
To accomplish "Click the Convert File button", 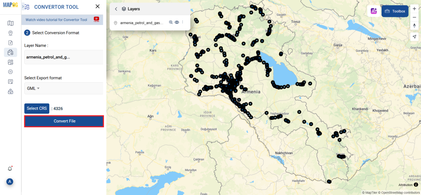I will [x=64, y=121].
